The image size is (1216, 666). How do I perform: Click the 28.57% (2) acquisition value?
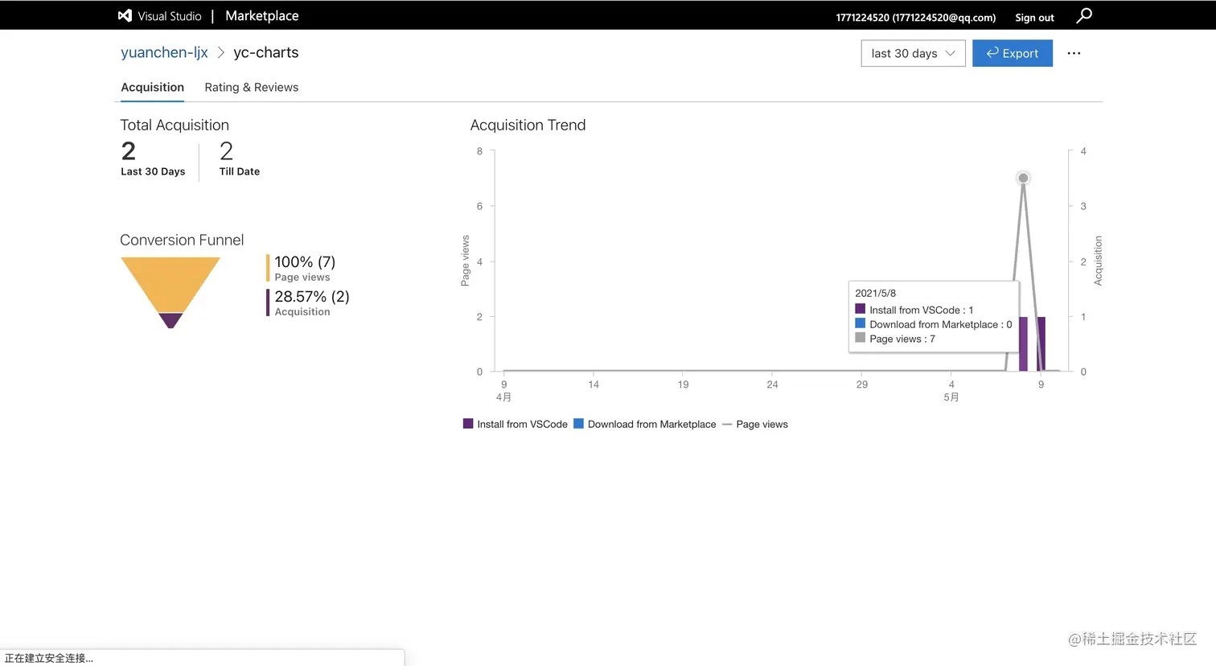click(312, 296)
